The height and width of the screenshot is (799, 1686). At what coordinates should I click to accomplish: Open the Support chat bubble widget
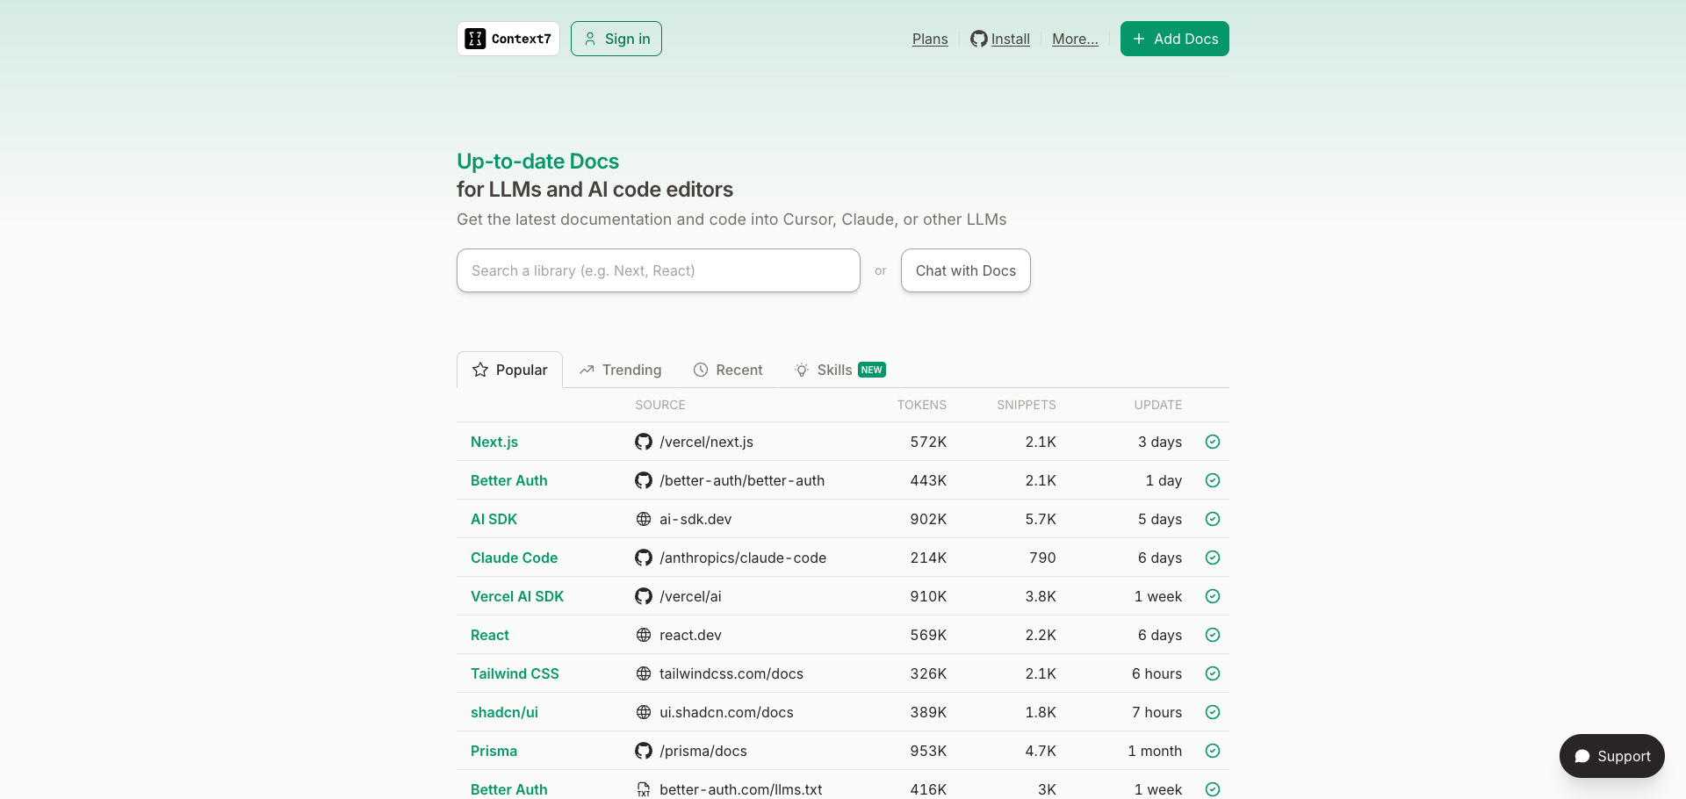pyautogui.click(x=1611, y=756)
